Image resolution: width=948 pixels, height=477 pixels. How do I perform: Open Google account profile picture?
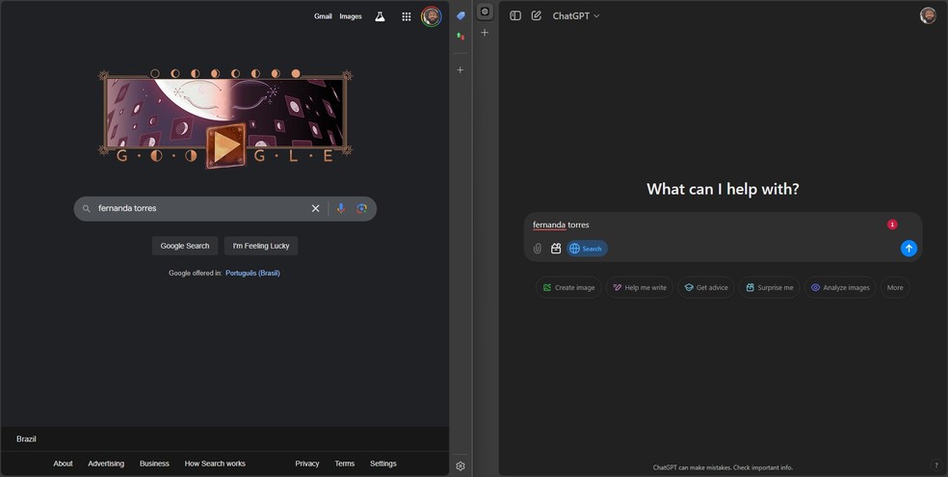(x=431, y=16)
